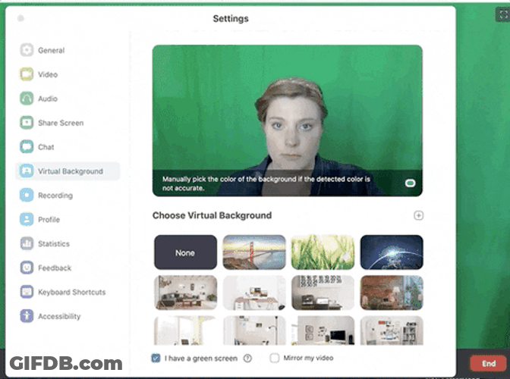Click the Recording icon
Image resolution: width=510 pixels, height=379 pixels.
(x=27, y=195)
